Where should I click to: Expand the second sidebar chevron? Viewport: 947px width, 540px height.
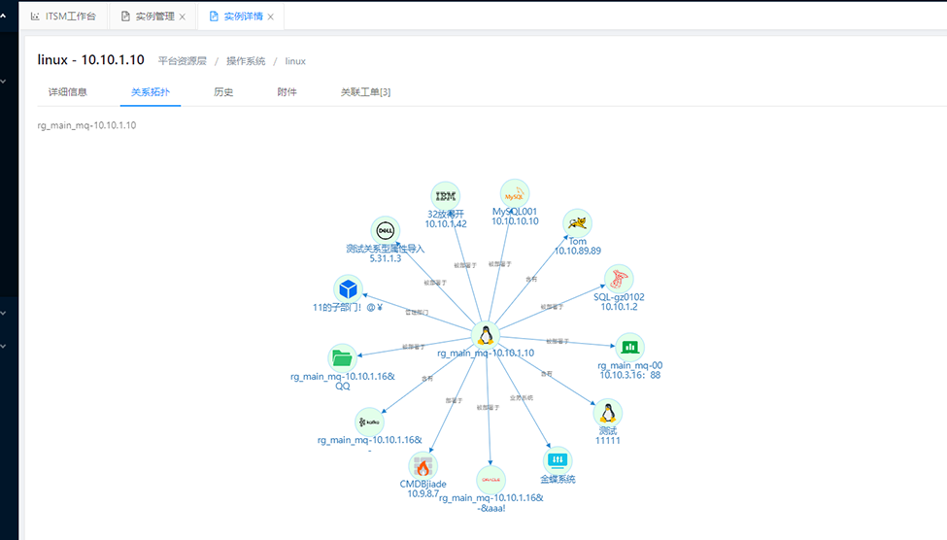coord(3,81)
